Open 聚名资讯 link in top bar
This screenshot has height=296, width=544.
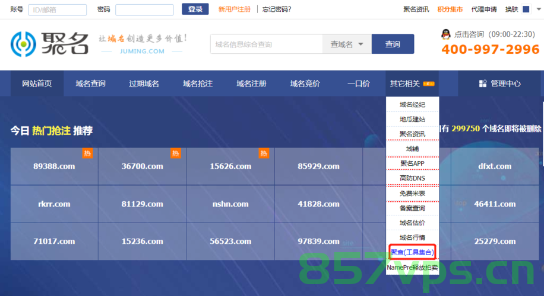416,9
